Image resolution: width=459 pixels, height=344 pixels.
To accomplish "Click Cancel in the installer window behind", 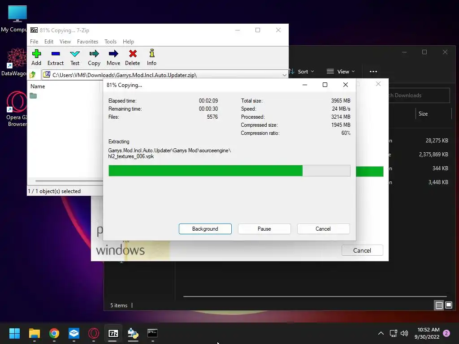I will [x=362, y=250].
